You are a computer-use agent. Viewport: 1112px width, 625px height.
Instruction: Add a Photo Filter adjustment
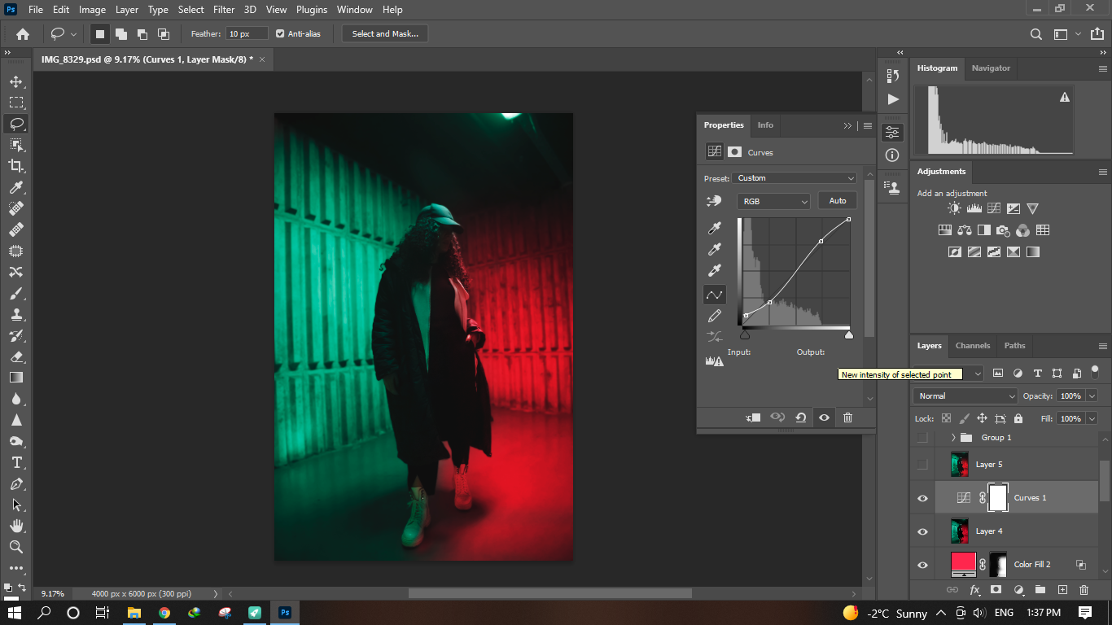[x=1004, y=230]
